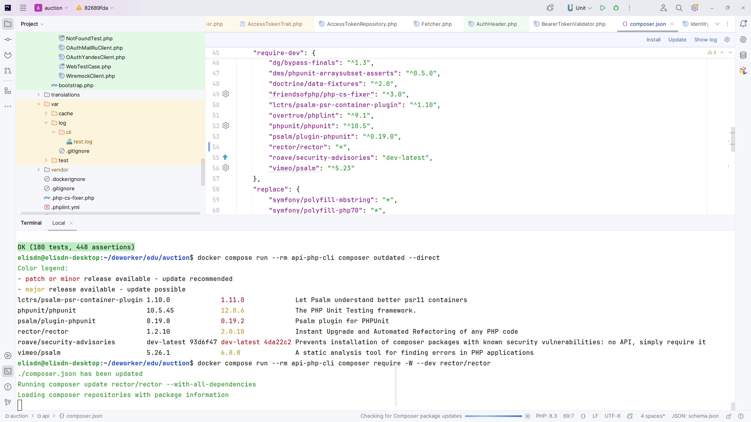The height and width of the screenshot is (422, 751).
Task: Toggle read-only lock icon in status bar
Action: (729, 416)
